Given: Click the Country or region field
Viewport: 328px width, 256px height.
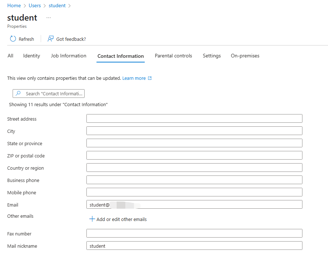Looking at the screenshot, I should point(194,168).
